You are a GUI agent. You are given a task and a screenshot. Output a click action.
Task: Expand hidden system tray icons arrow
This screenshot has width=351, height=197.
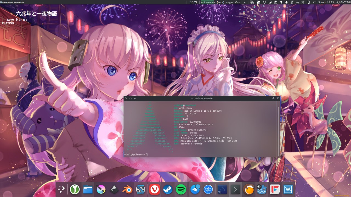point(314,2)
